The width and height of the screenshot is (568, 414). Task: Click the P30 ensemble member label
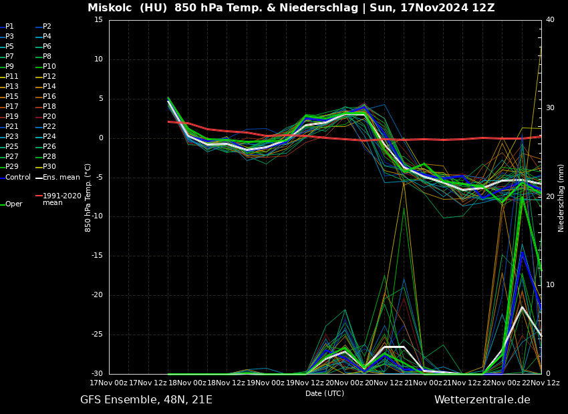coord(49,167)
